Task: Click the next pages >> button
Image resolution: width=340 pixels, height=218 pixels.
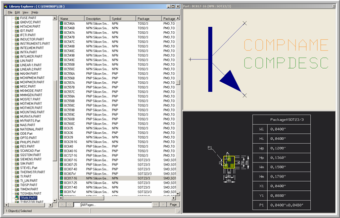Action: [x=156, y=204]
